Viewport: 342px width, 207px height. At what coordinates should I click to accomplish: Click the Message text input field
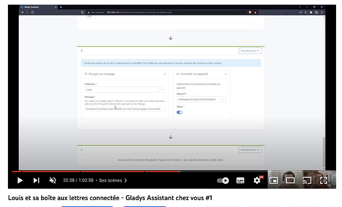tap(125, 109)
